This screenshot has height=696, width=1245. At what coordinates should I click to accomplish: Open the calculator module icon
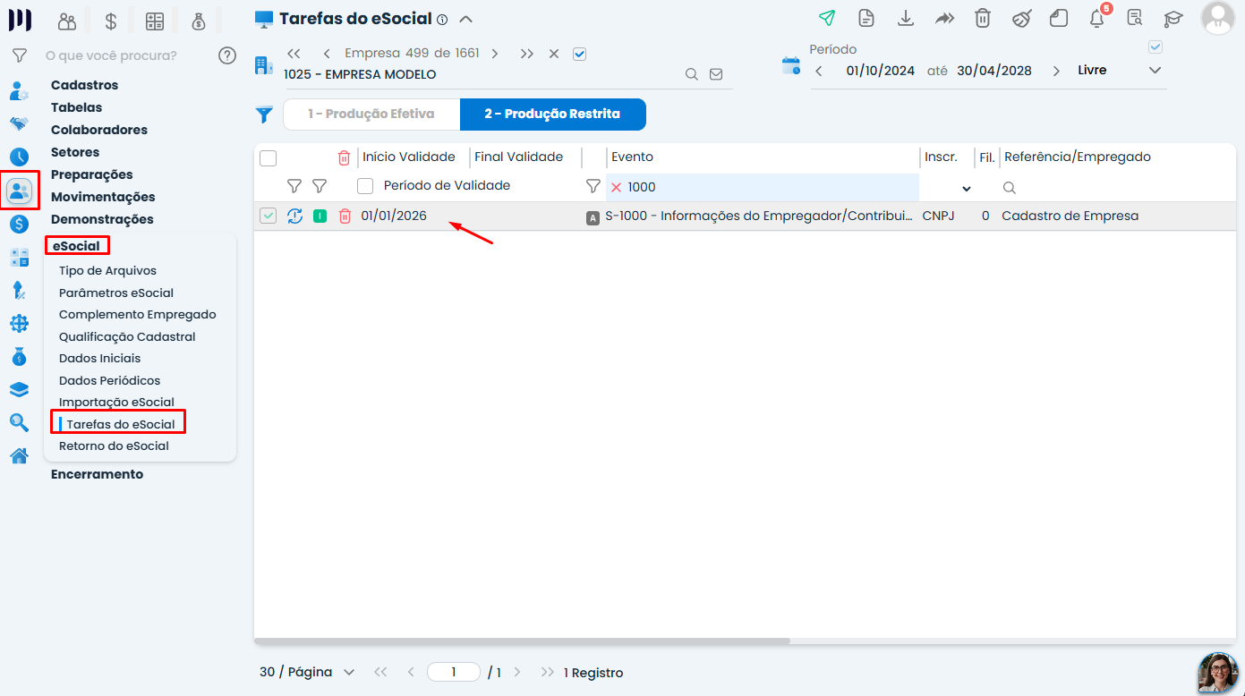(155, 21)
